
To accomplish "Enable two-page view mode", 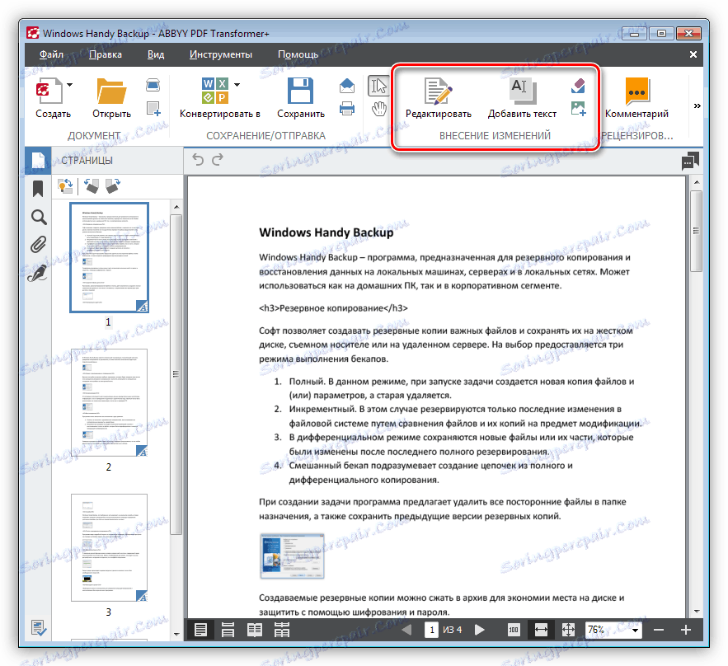I will point(255,630).
